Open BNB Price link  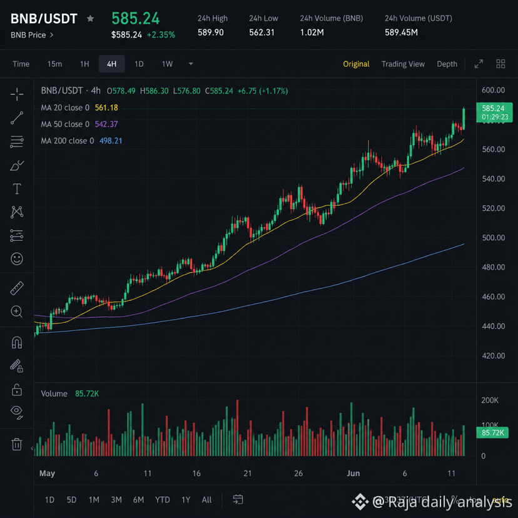point(32,35)
